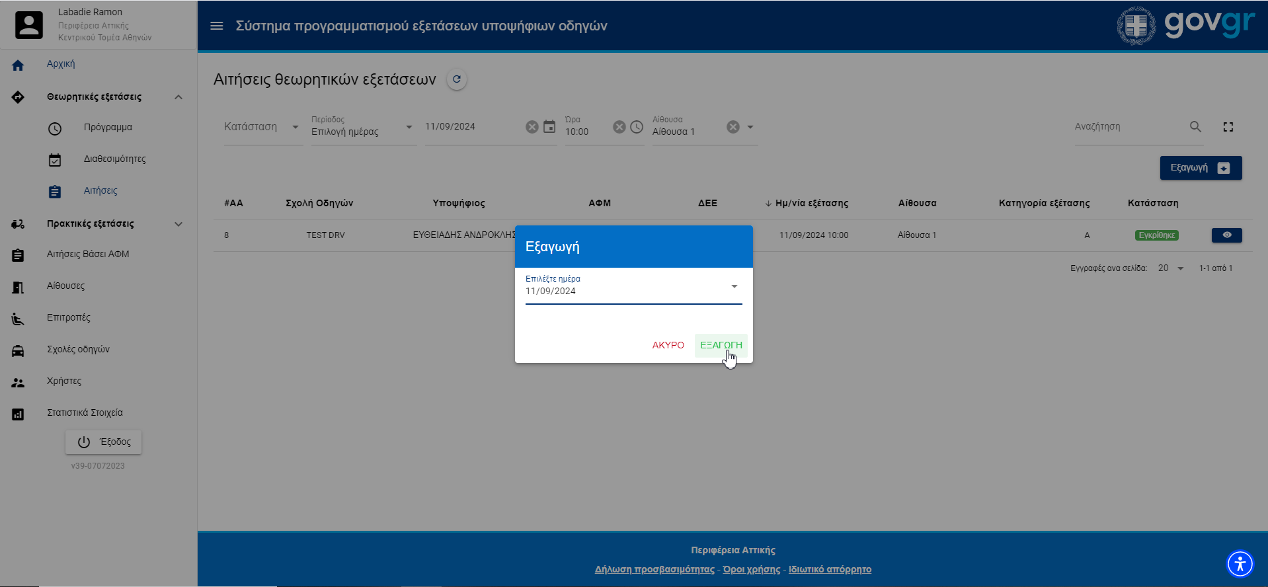The height and width of the screenshot is (587, 1268).
Task: View application row details with eye button
Action: click(1226, 235)
